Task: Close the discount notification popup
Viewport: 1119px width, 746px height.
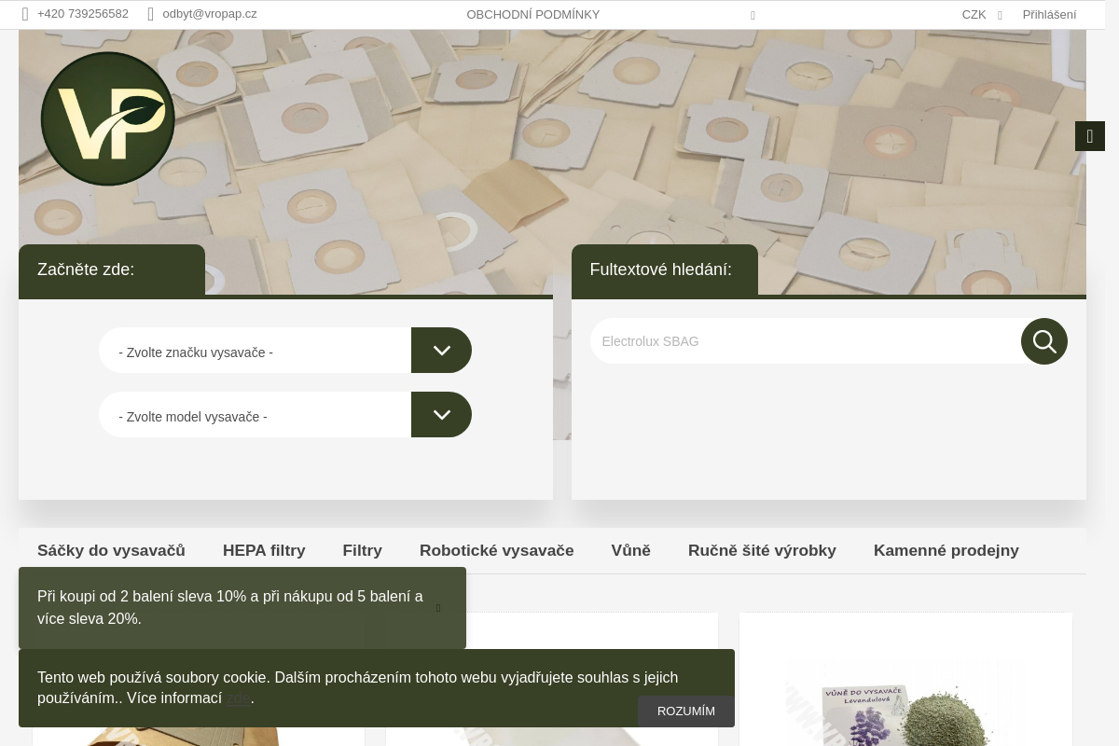Action: [438, 608]
